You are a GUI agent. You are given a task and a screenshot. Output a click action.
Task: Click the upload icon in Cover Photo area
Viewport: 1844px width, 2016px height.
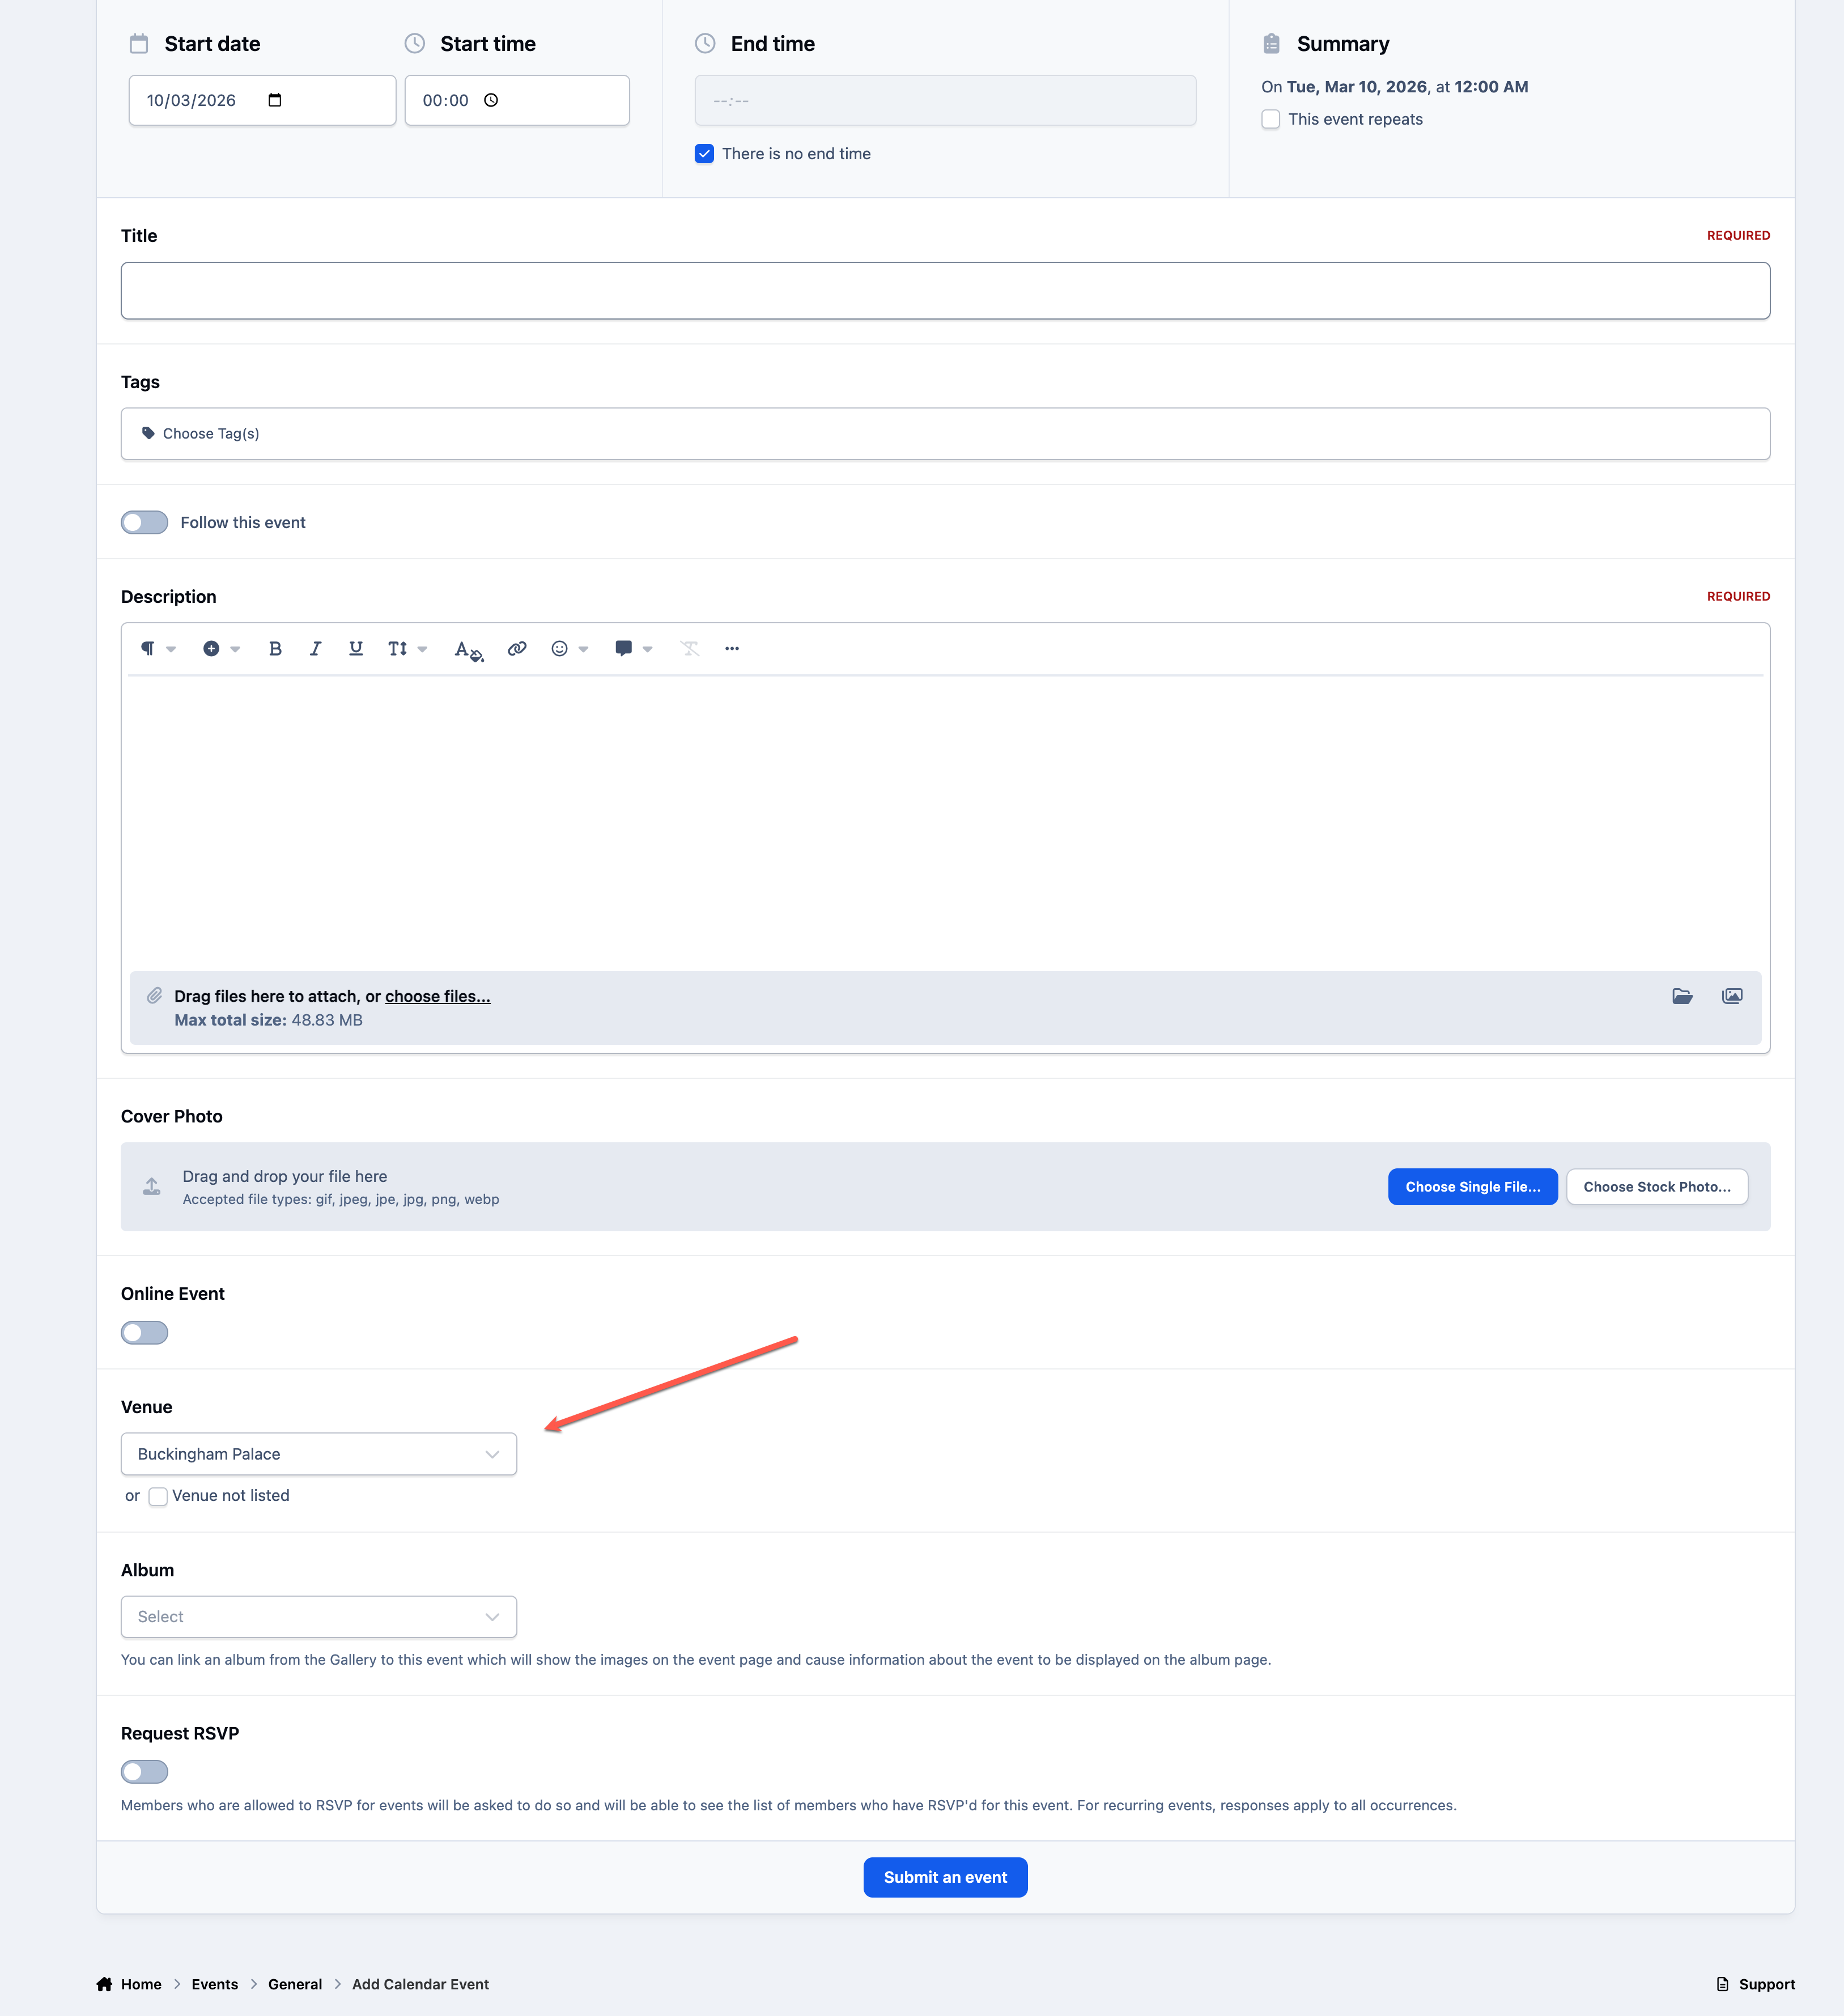tap(151, 1187)
